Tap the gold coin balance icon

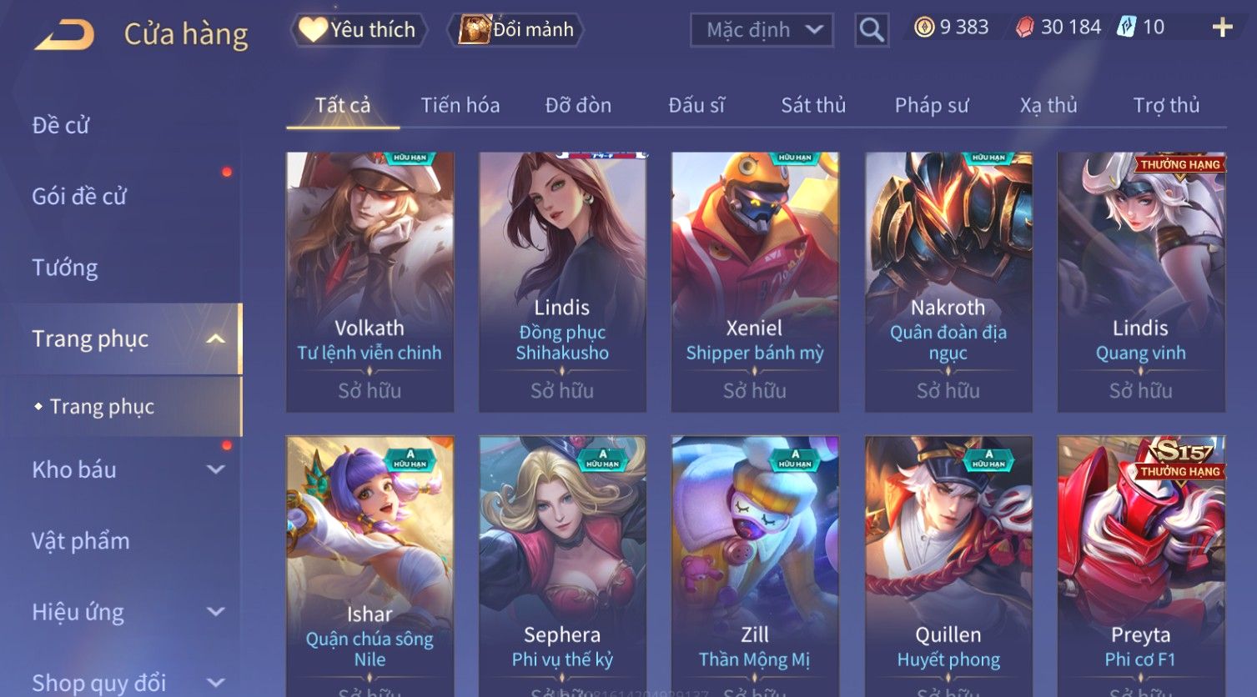[x=923, y=28]
